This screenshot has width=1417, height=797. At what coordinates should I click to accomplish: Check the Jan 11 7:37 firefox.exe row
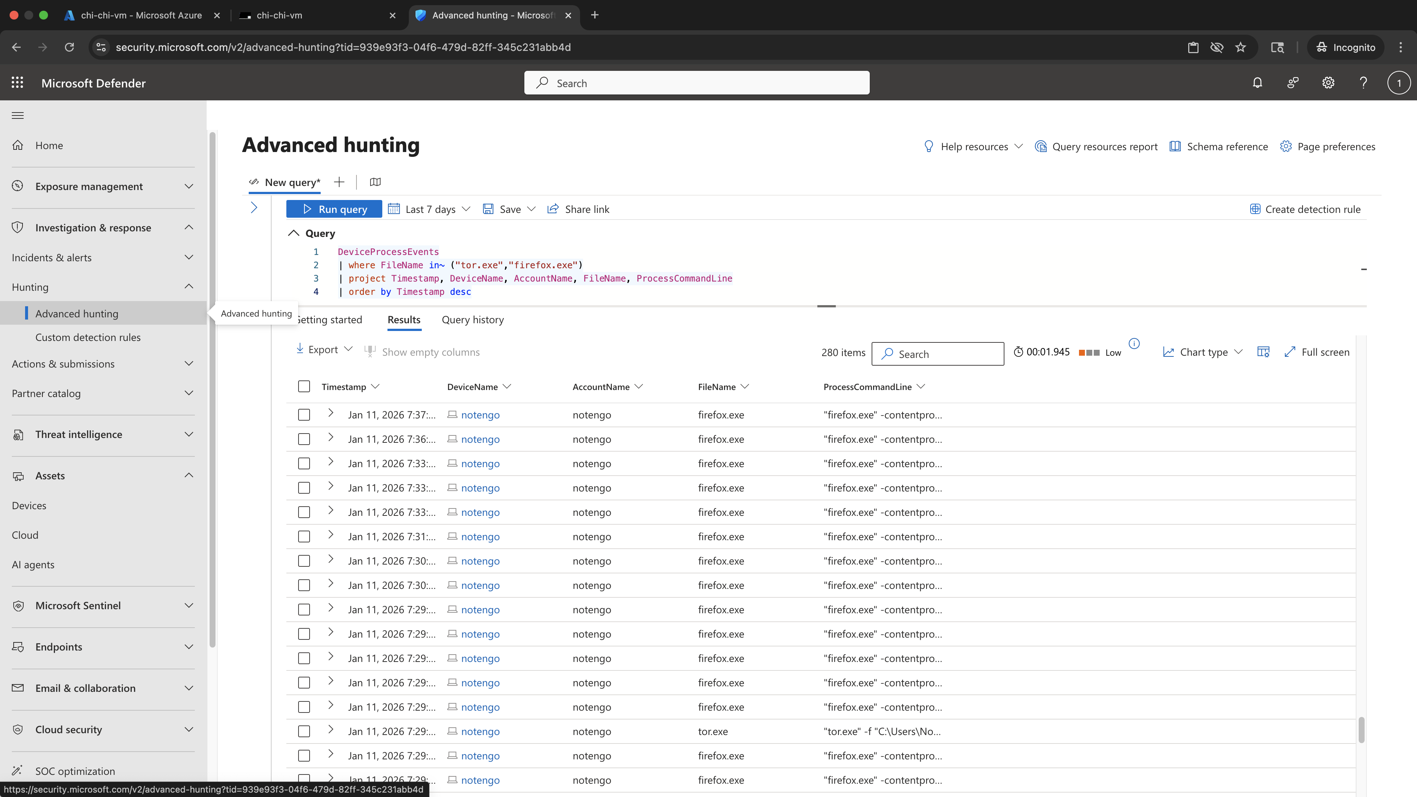[304, 415]
